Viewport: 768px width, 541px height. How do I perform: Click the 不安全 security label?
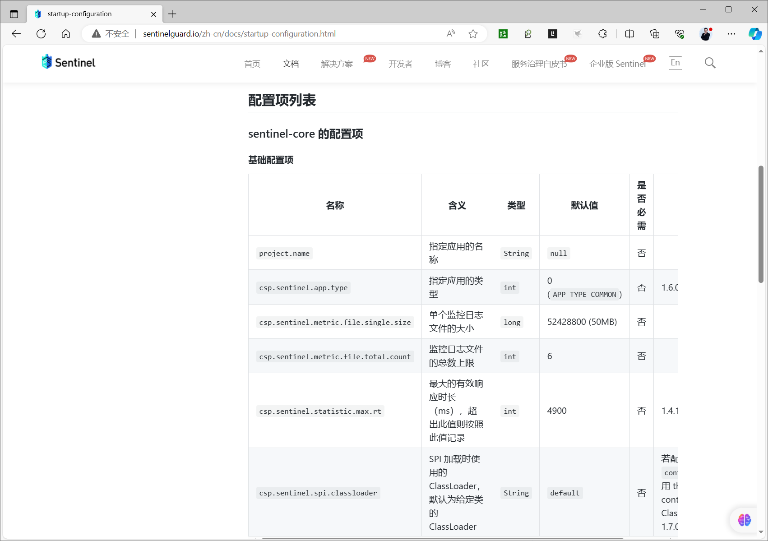117,34
